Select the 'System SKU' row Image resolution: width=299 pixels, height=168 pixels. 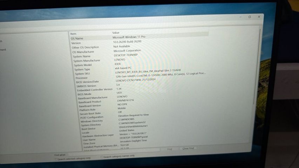pos(82,73)
